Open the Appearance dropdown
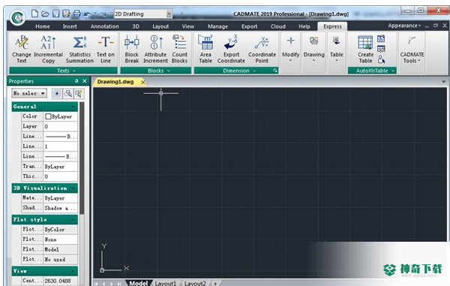This screenshot has width=450, height=286. click(404, 26)
